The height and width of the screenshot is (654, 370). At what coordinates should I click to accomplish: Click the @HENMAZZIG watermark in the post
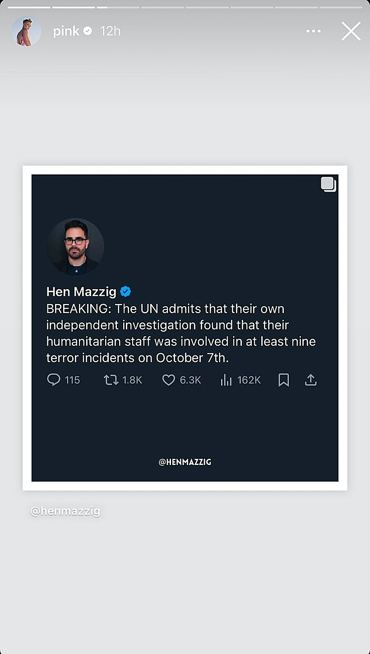tap(185, 462)
